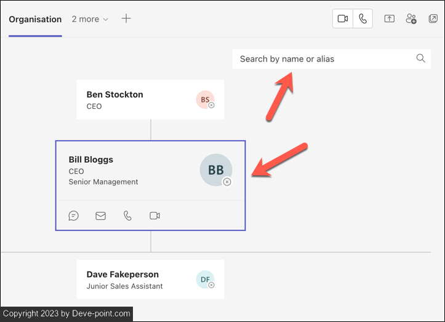This screenshot has height=322, width=445.
Task: Call Bill Bloggs with phone icon
Action: pos(127,216)
